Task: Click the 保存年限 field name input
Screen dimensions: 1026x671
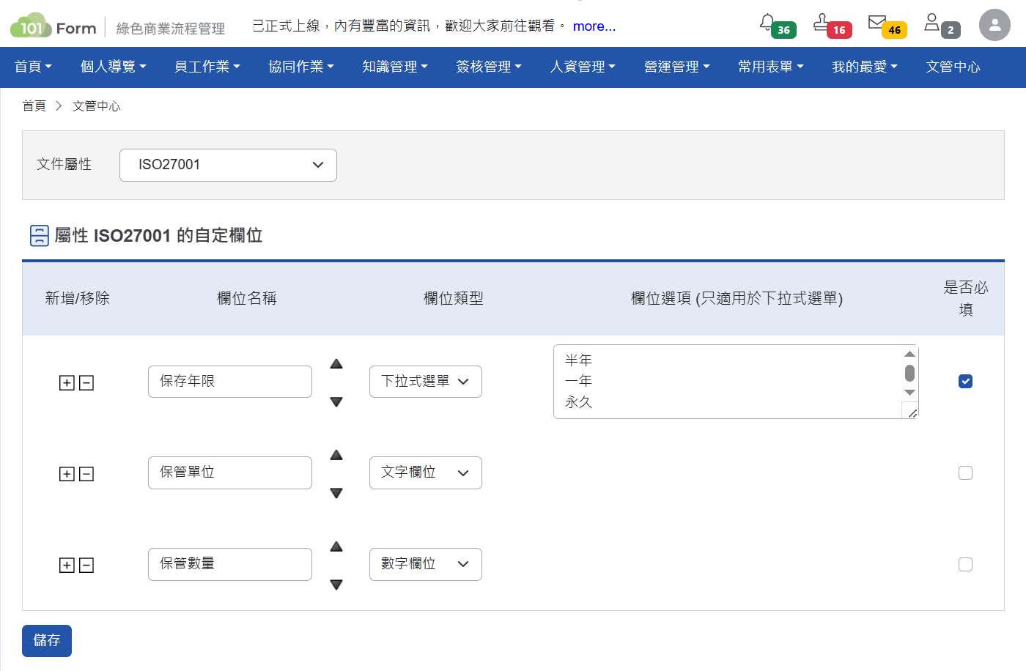Action: pyautogui.click(x=230, y=382)
